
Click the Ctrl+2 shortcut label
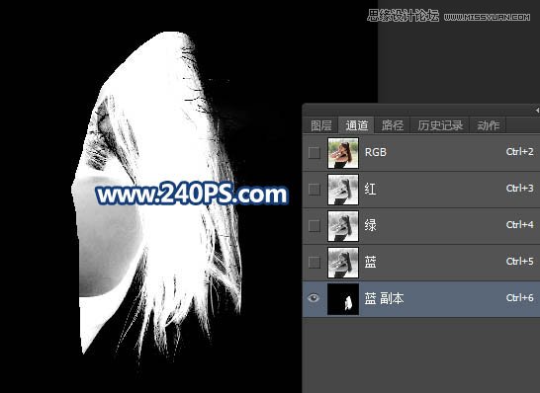519,152
